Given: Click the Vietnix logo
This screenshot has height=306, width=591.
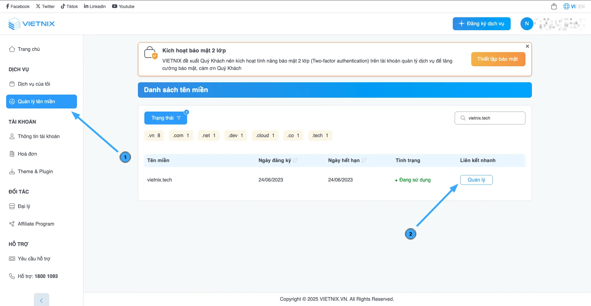Looking at the screenshot, I should (x=31, y=23).
